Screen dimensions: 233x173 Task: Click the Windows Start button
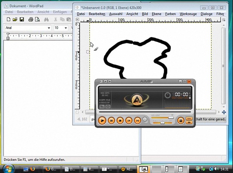click(x=9, y=169)
